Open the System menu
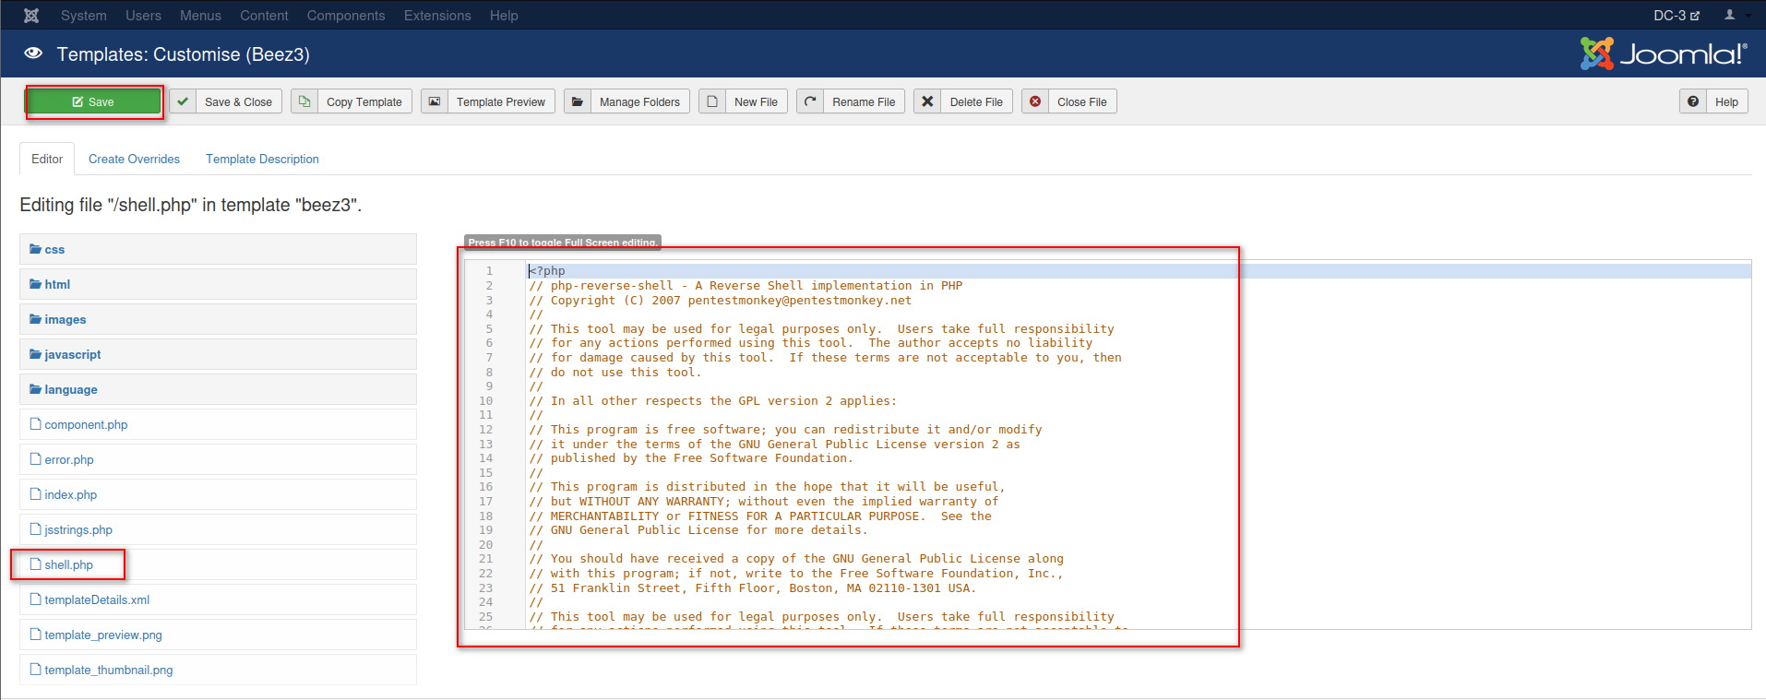Image resolution: width=1766 pixels, height=700 pixels. (x=84, y=16)
